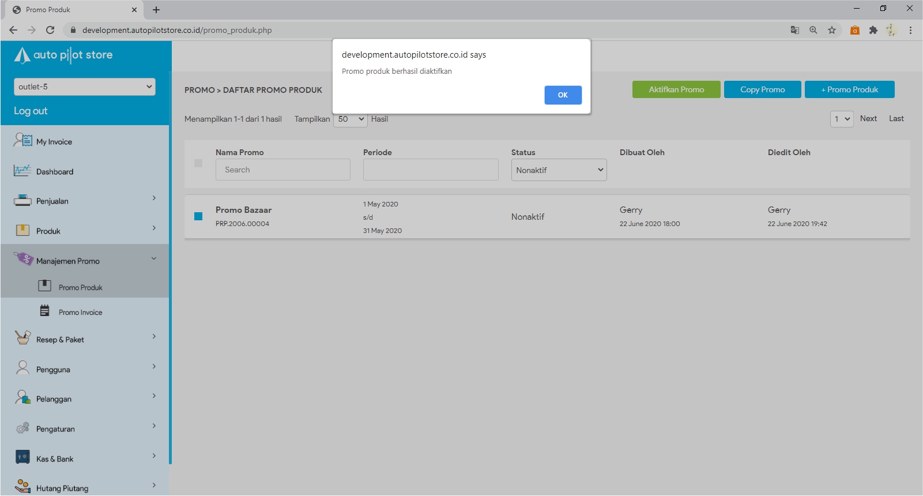The image size is (923, 496).
Task: Open the outlet-5 dropdown
Action: tap(85, 87)
